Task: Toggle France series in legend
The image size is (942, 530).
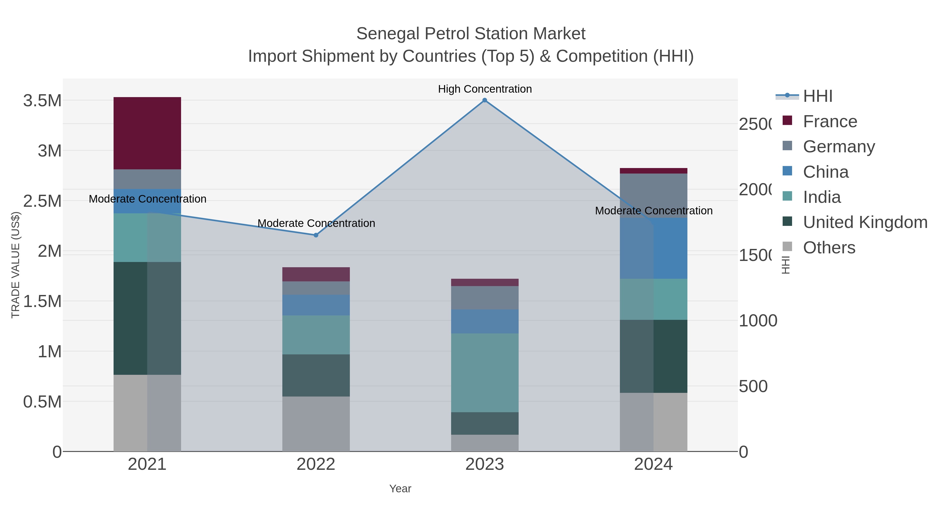Action: 820,121
